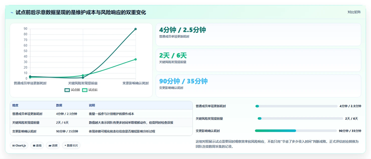Click the 关键风险发现提前量 progress bar
Screen dimensions: 371x159
(300, 118)
